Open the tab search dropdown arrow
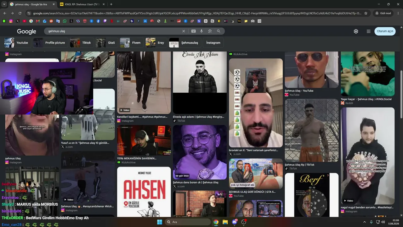Image resolution: width=403 pixels, height=227 pixels. click(x=4, y=4)
